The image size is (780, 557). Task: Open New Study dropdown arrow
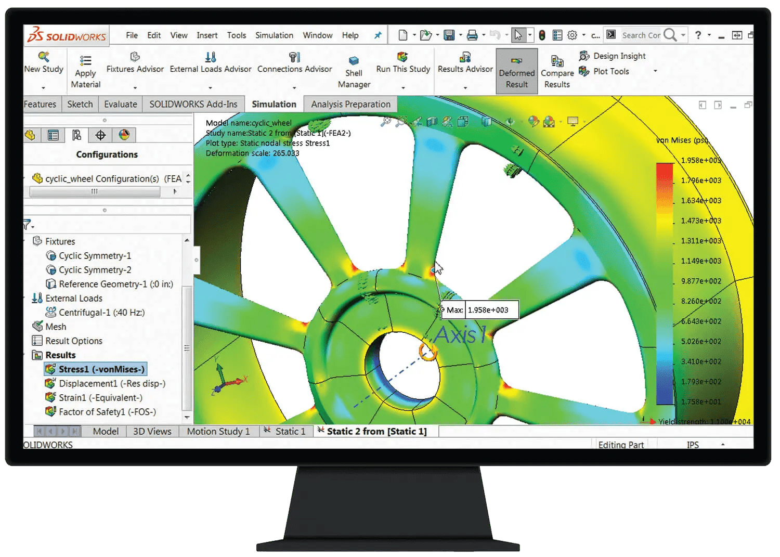(43, 88)
